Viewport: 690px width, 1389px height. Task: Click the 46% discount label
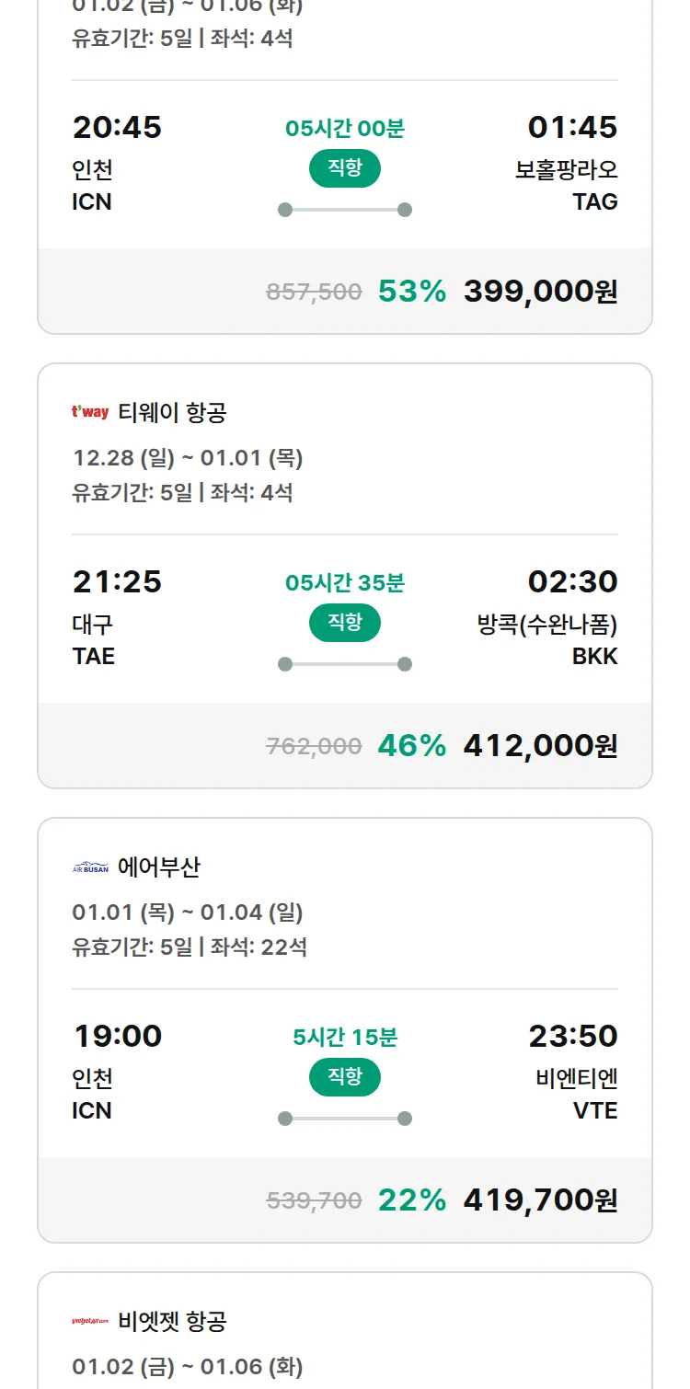coord(411,746)
